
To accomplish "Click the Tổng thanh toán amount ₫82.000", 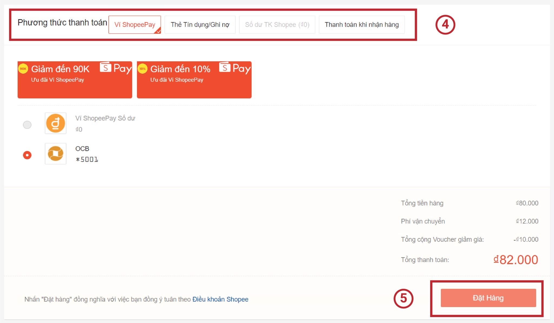I will click(x=516, y=260).
